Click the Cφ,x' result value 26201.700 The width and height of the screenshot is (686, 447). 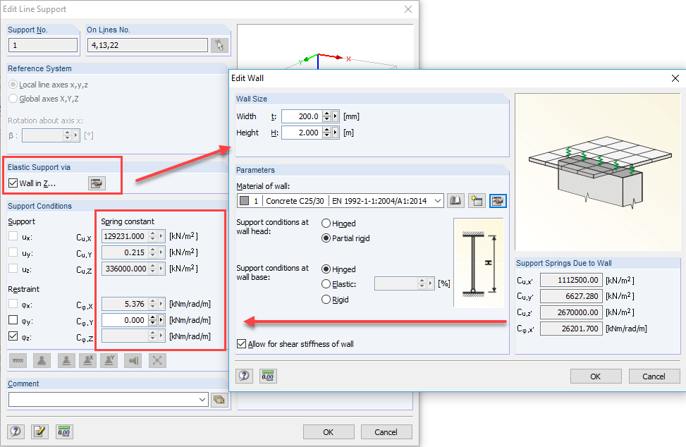[x=571, y=329]
